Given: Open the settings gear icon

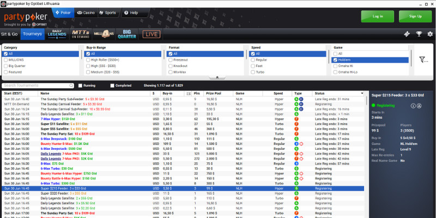Looking at the screenshot, I should pos(429,34).
